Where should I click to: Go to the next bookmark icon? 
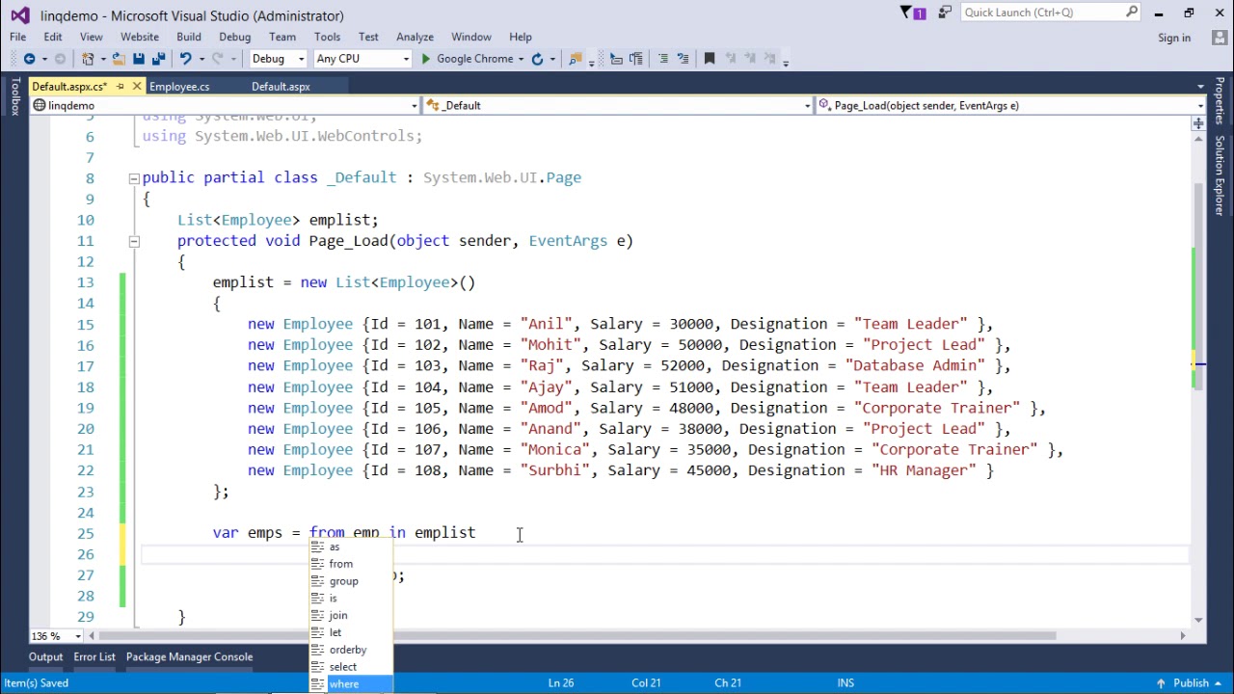[751, 59]
